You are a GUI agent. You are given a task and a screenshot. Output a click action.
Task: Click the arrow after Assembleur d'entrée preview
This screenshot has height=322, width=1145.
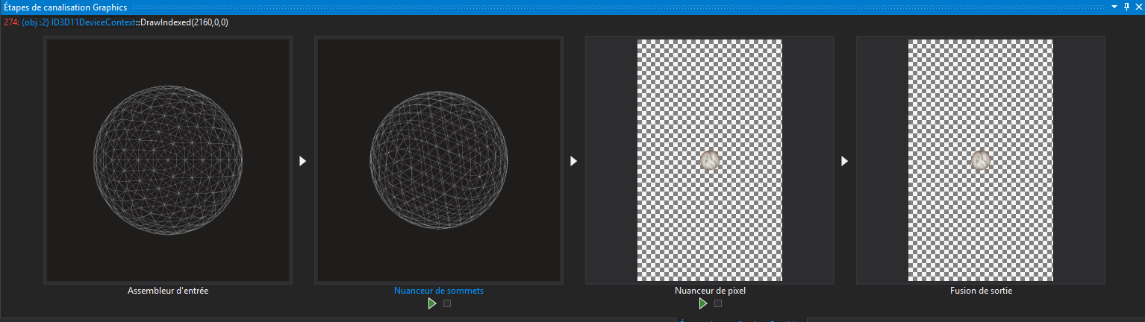[x=302, y=161]
